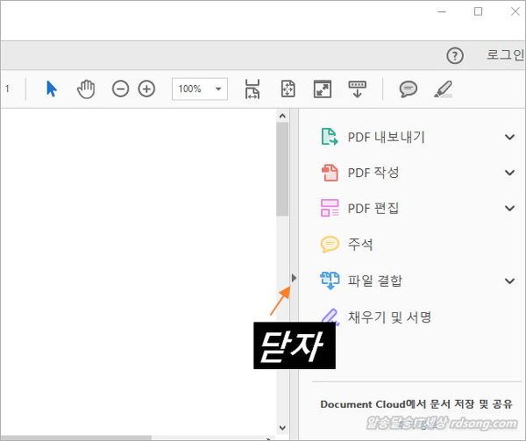The image size is (526, 441).
Task: Click the fit-to-width scrolling icon
Action: click(252, 89)
